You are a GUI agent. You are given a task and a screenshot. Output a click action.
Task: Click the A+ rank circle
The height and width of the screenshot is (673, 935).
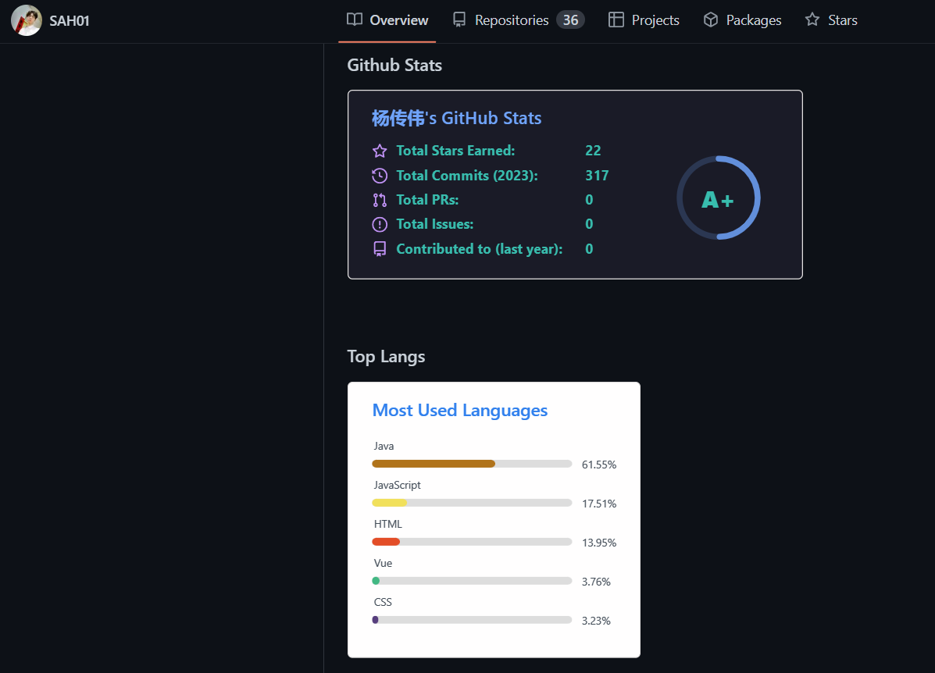719,198
